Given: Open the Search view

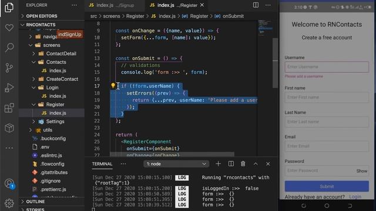Looking at the screenshot, I should [x=9, y=47].
